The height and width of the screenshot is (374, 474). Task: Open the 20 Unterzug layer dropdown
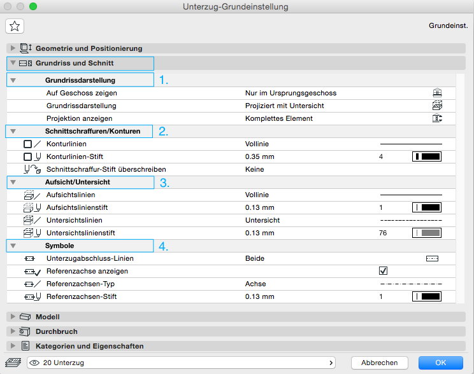[182, 363]
